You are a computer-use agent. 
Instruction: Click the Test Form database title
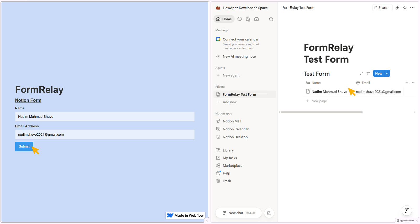pos(317,74)
